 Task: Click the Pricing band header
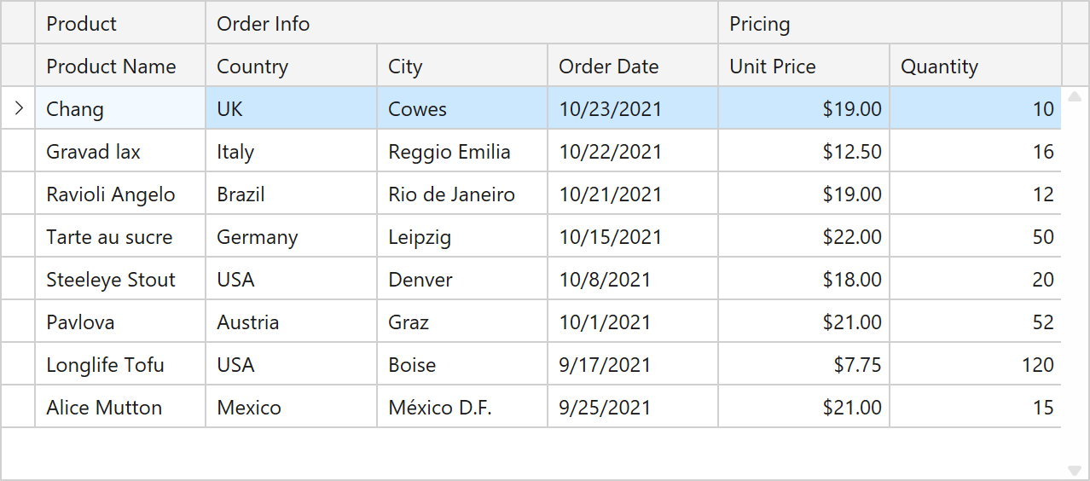(x=889, y=24)
